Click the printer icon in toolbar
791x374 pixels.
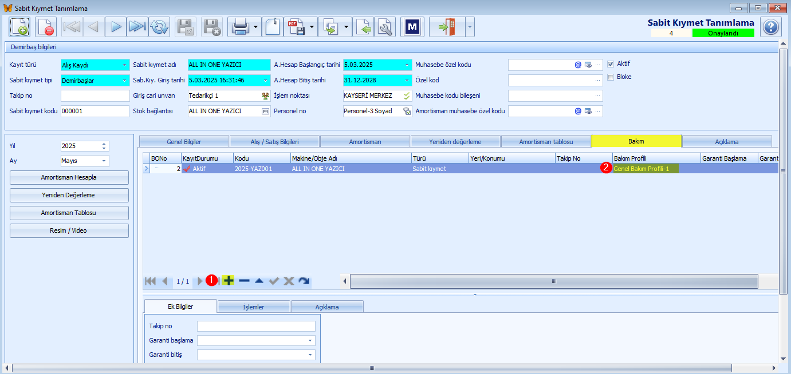(x=239, y=27)
